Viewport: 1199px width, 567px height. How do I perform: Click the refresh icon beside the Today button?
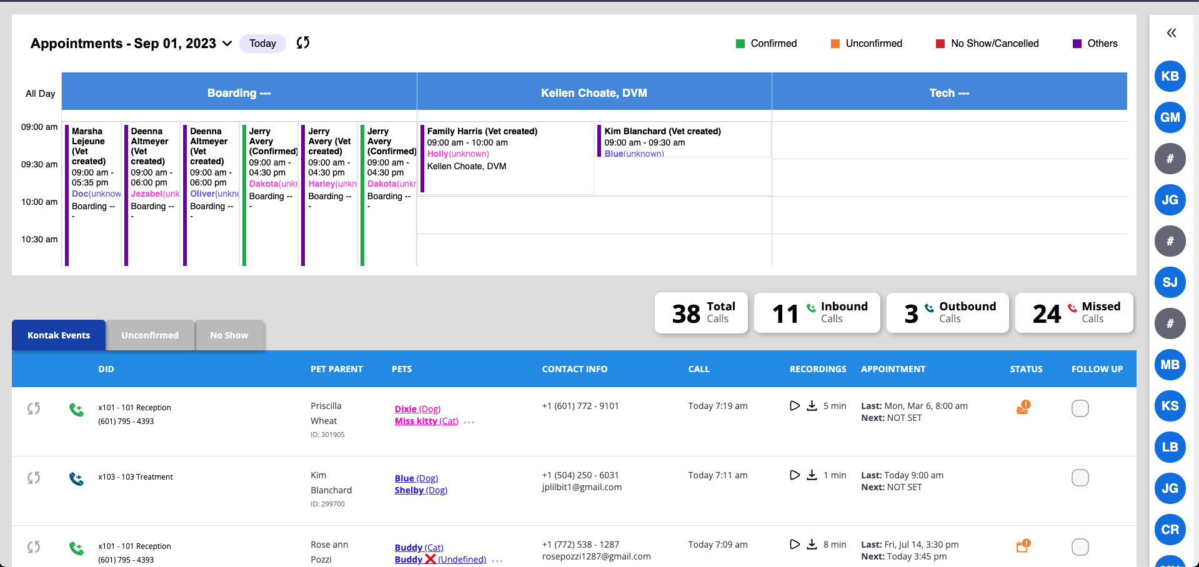(303, 43)
